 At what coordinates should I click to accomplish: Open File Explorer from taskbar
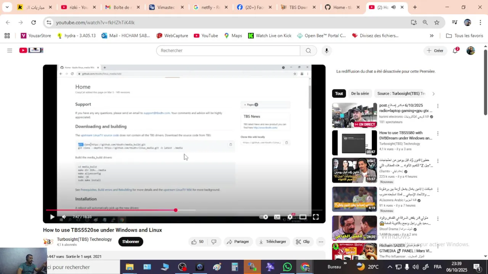tap(130, 267)
